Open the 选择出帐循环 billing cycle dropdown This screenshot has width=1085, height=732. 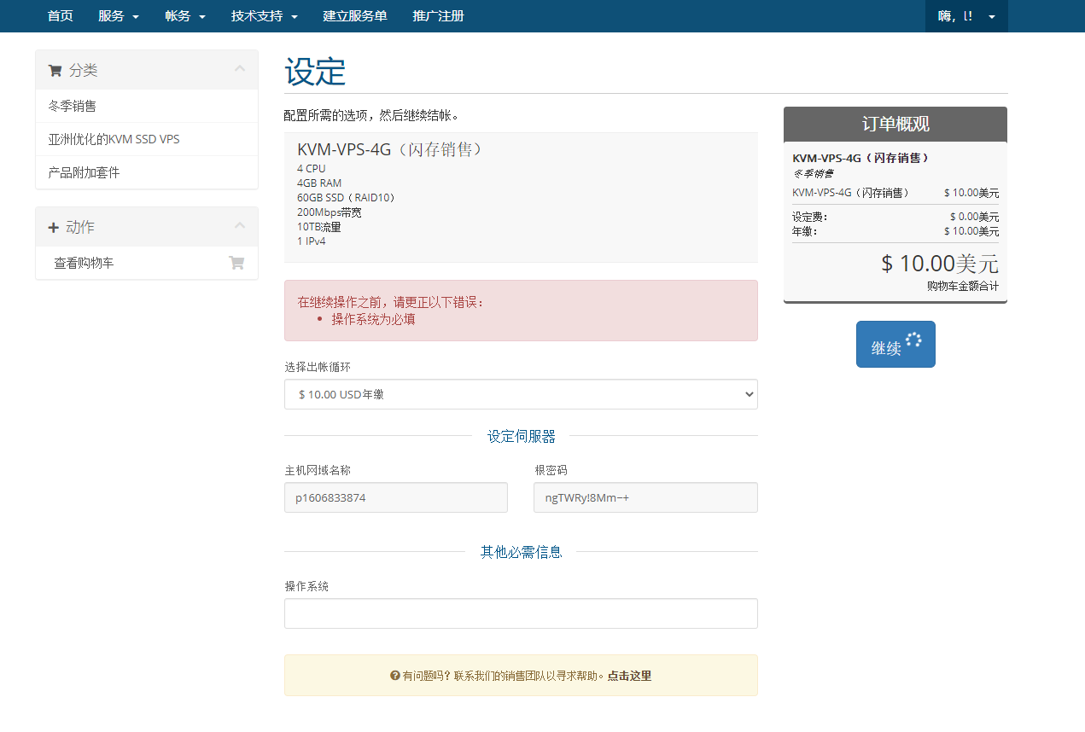[521, 394]
